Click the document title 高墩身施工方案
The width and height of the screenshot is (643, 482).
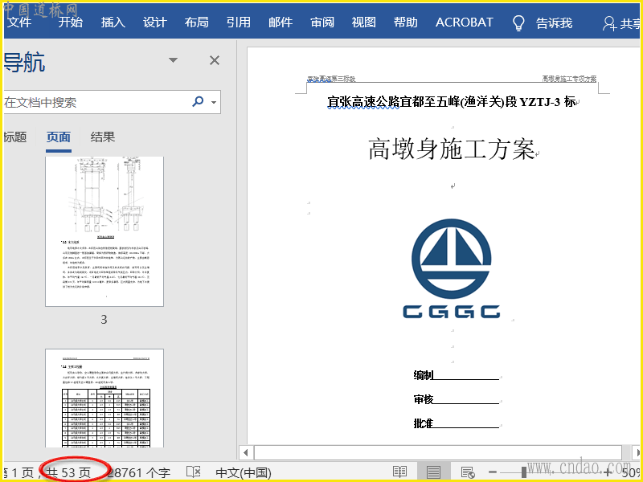[452, 149]
